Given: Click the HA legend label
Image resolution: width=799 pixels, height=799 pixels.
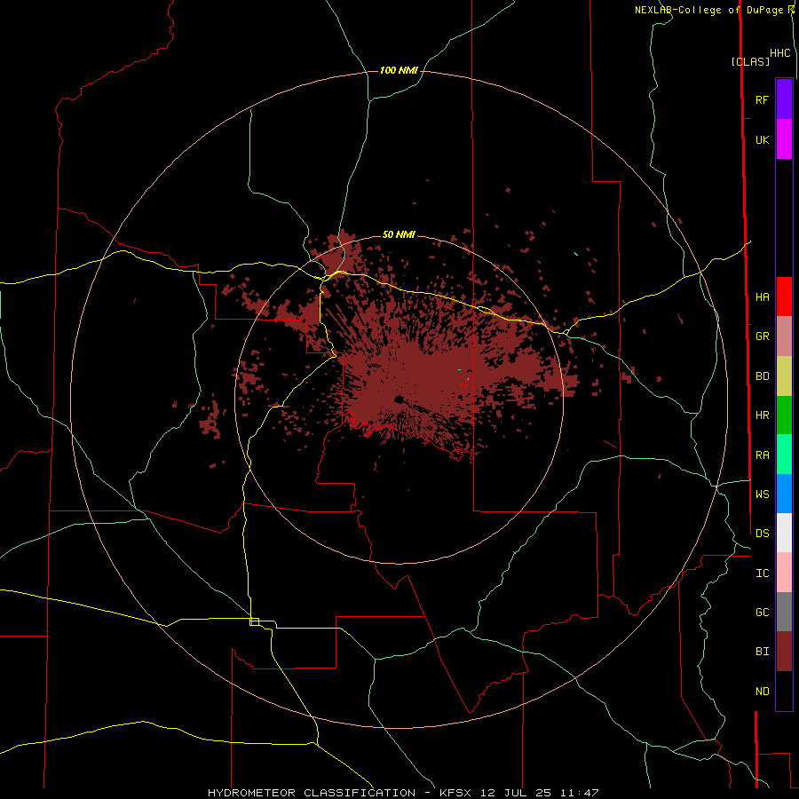Looking at the screenshot, I should (x=762, y=297).
